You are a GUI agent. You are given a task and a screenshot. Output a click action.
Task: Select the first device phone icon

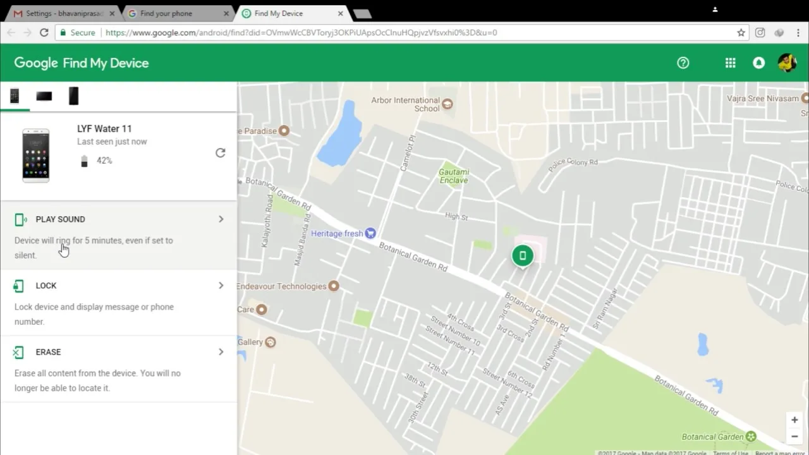point(15,96)
